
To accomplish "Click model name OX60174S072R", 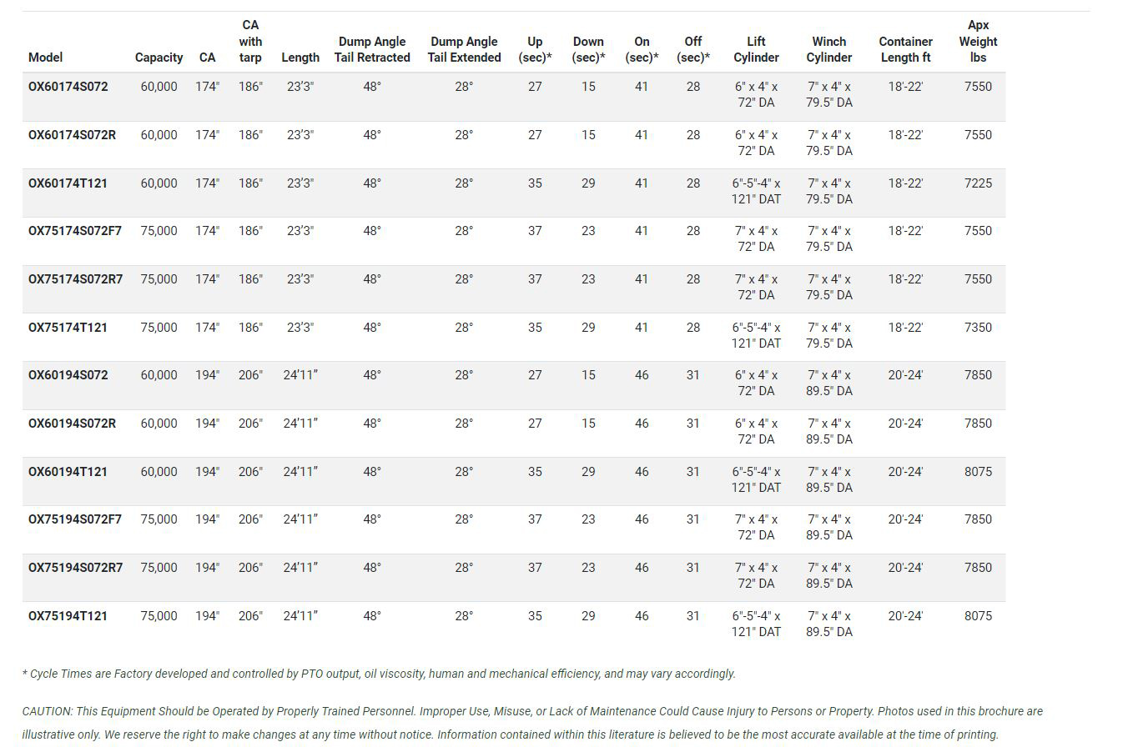I will [x=73, y=135].
